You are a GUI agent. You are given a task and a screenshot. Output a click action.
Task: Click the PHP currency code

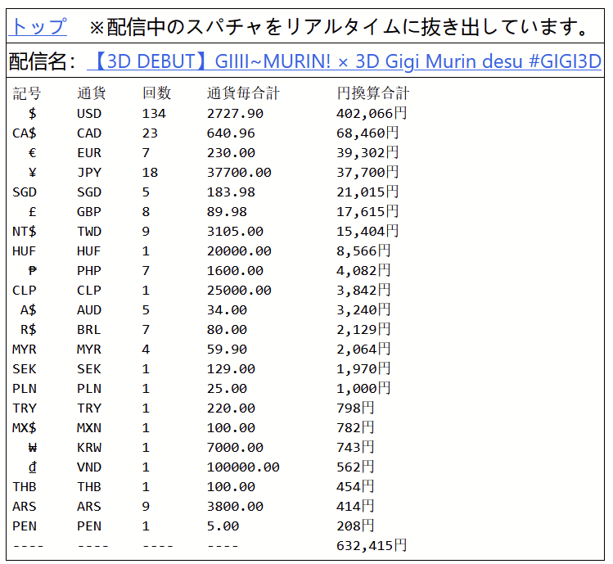(x=89, y=271)
